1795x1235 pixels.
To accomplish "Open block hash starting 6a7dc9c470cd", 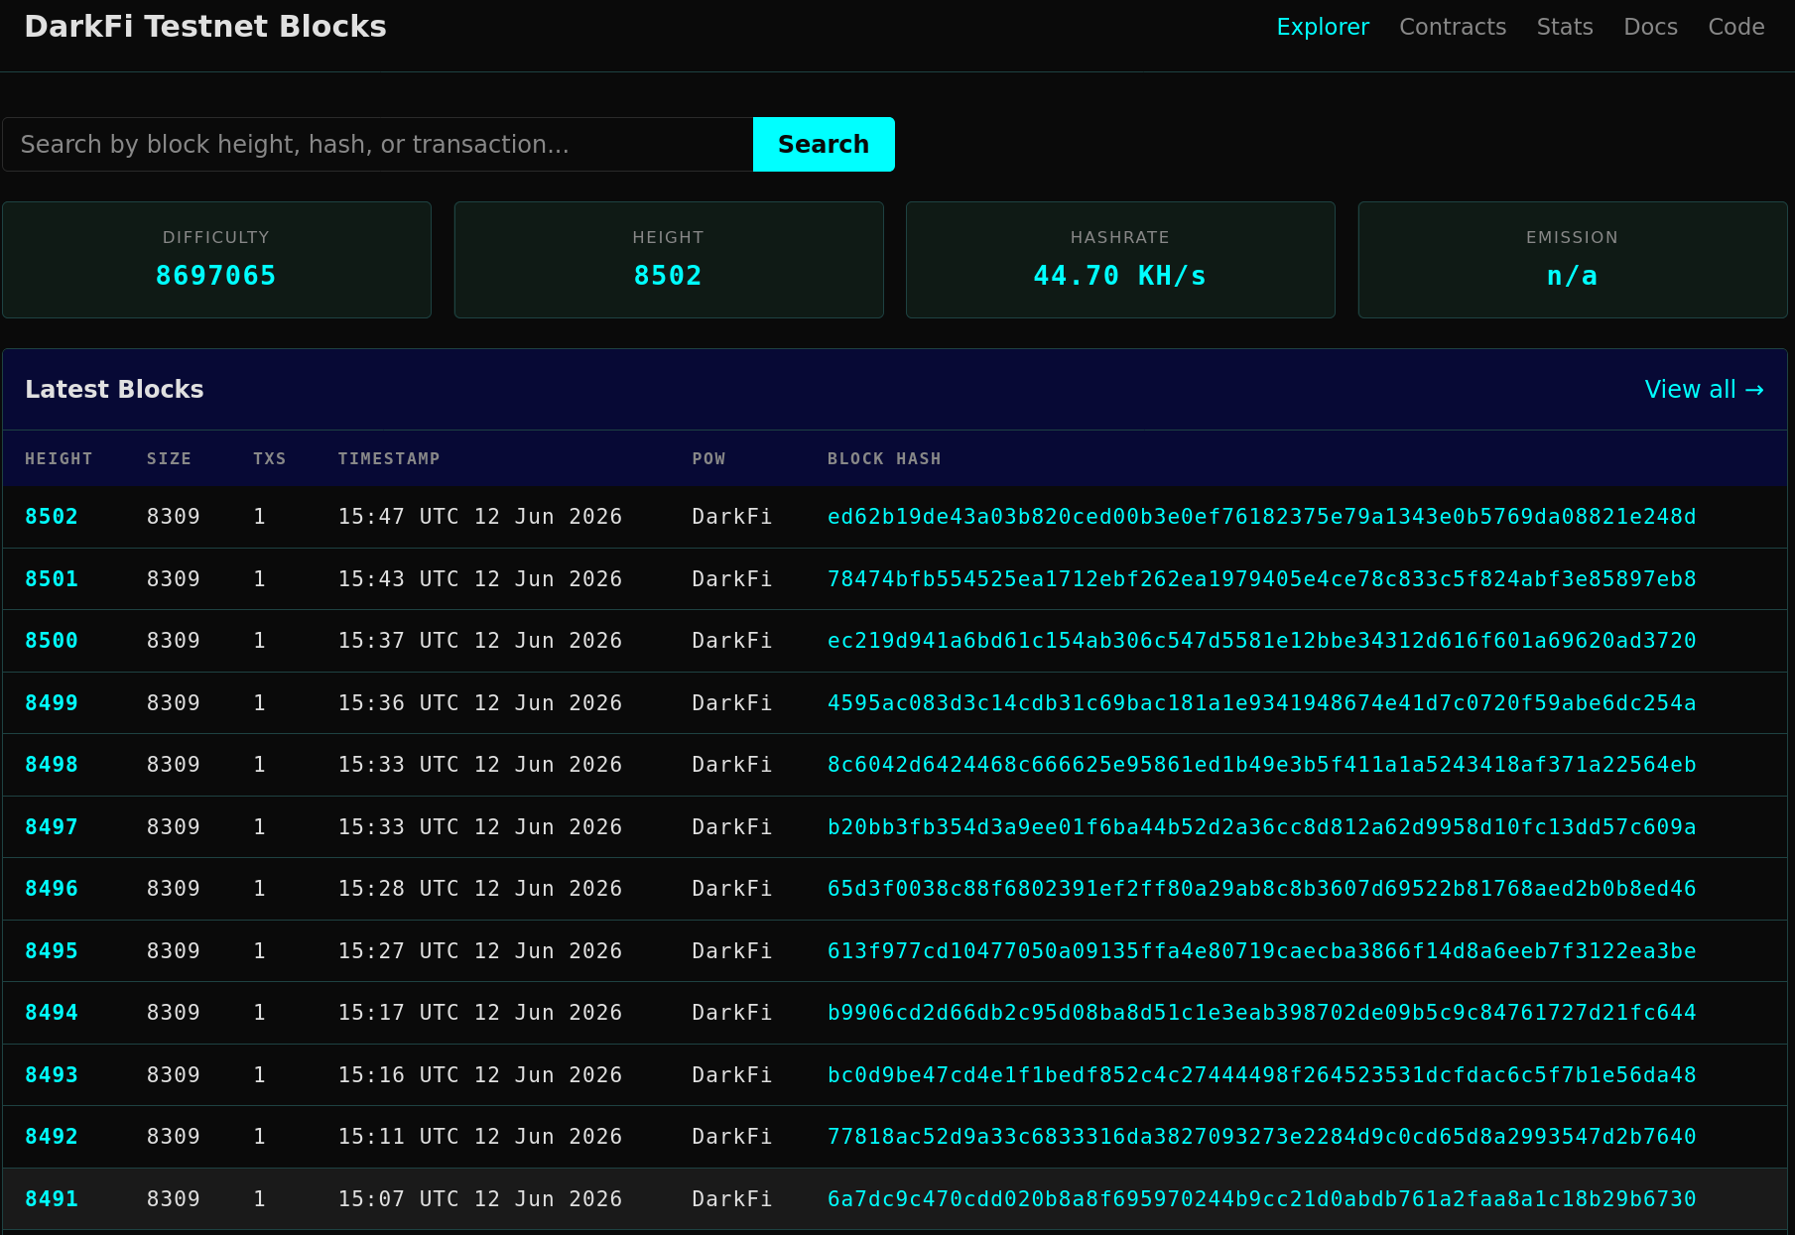I will point(1262,1199).
